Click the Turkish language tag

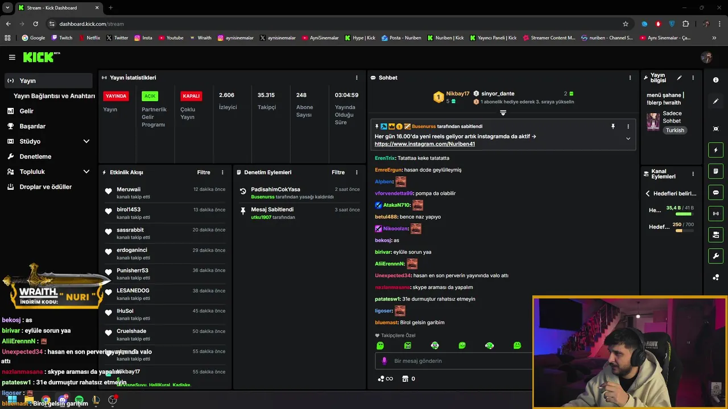click(x=675, y=130)
